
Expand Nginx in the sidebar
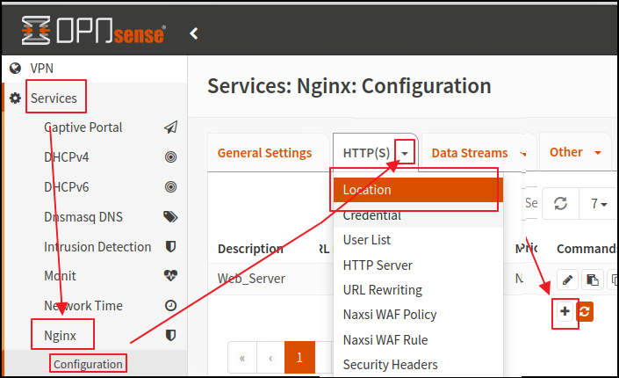tap(60, 335)
